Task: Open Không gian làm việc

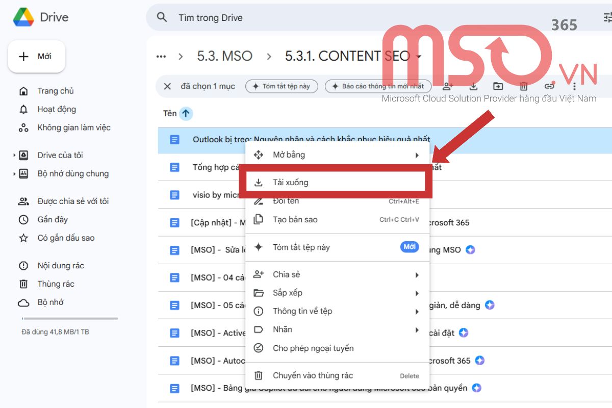Action: click(x=73, y=127)
